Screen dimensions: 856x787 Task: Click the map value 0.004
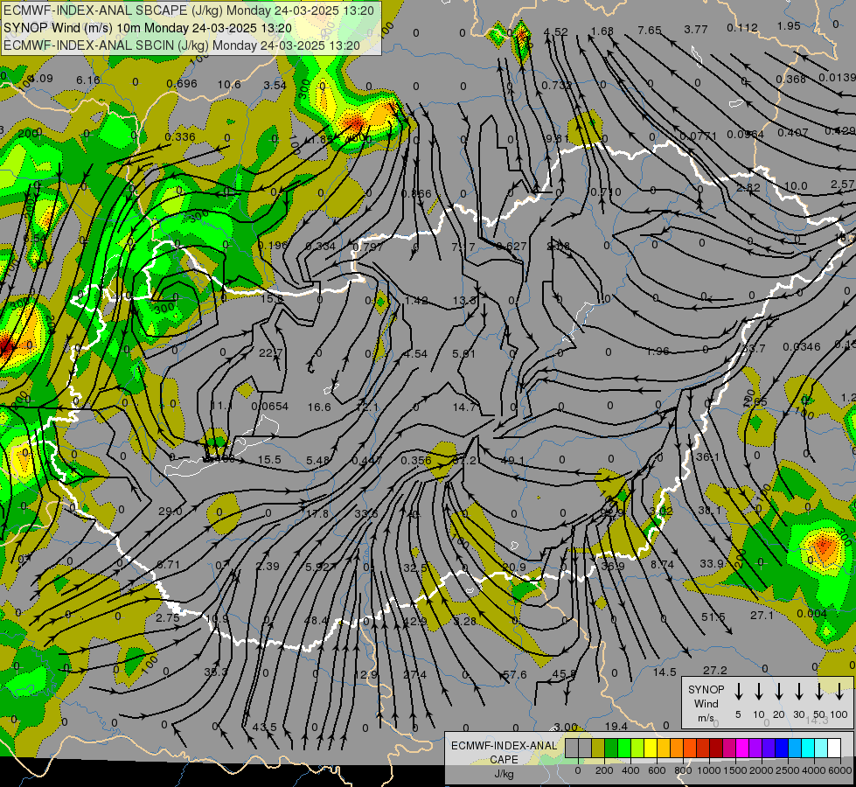coord(811,613)
